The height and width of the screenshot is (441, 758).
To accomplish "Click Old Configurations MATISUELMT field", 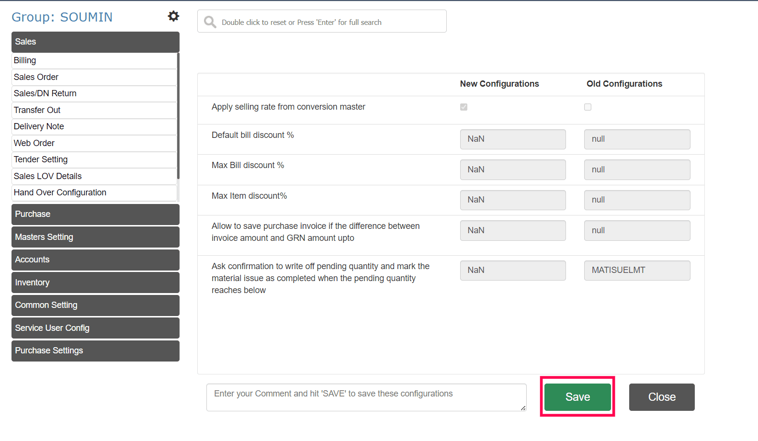I will point(637,271).
